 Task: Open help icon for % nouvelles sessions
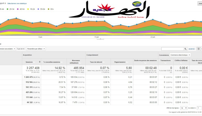pyautogui.click(x=62, y=62)
